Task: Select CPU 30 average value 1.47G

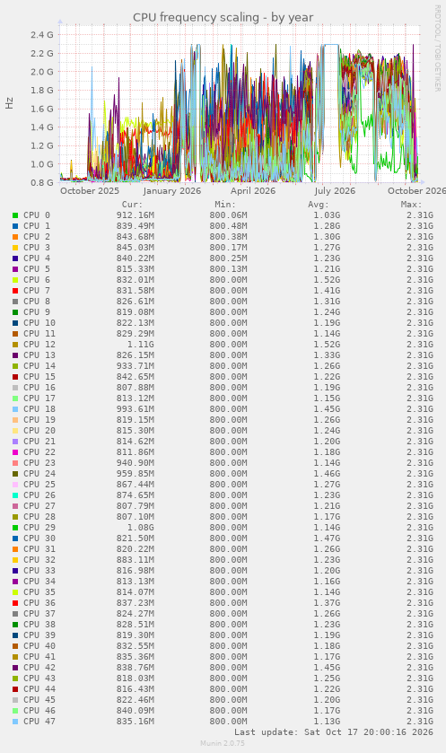Action: click(327, 538)
